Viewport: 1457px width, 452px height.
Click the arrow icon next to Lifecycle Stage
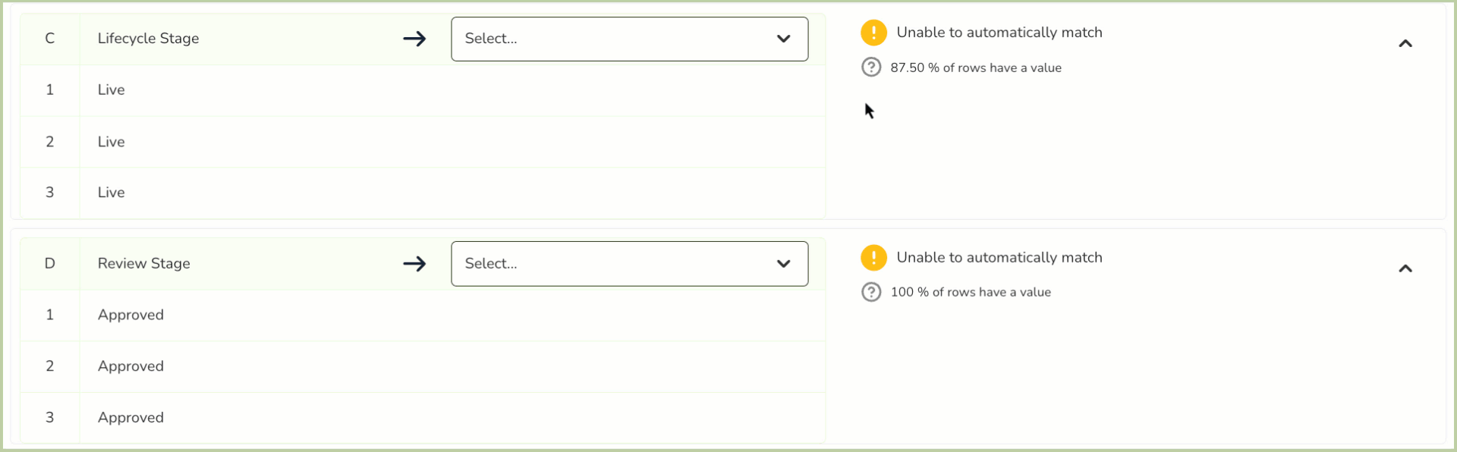coord(414,39)
